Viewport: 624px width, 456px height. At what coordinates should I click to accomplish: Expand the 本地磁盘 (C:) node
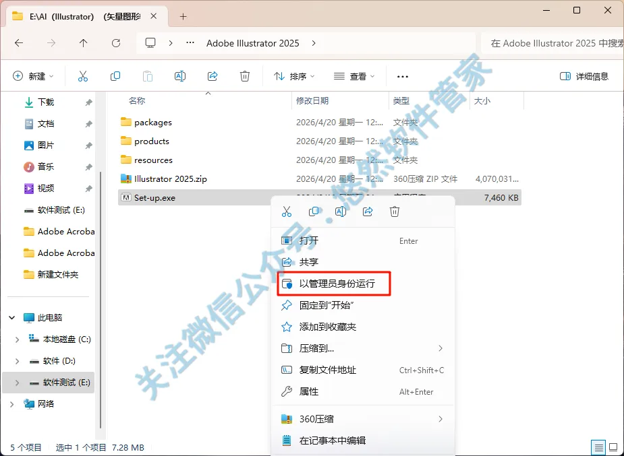(17, 339)
